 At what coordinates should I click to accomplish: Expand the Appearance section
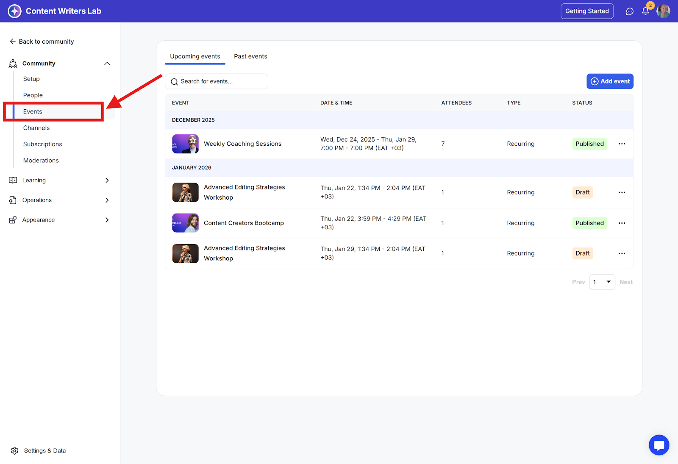pyautogui.click(x=107, y=220)
